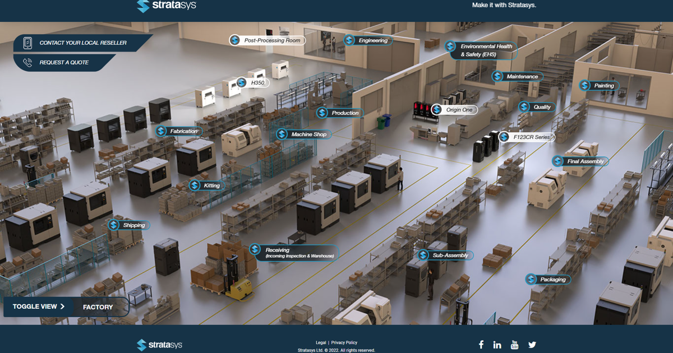
Task: Open the Post-Processing Room marker
Action: pos(267,40)
